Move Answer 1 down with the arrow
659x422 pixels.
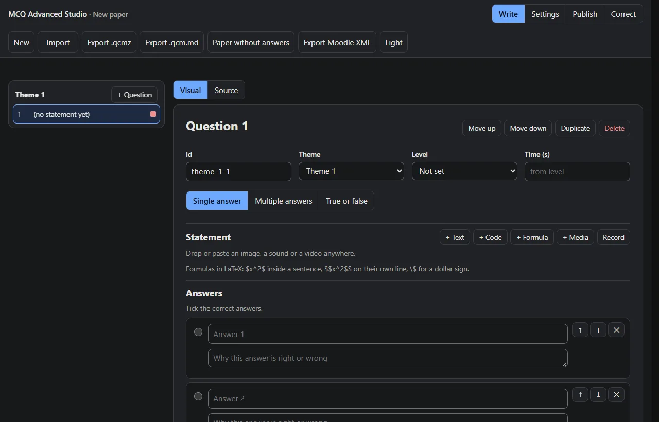[x=598, y=330]
